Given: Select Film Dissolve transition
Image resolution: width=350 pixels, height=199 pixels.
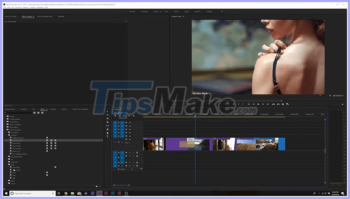Looking at the screenshot, I should (17, 149).
